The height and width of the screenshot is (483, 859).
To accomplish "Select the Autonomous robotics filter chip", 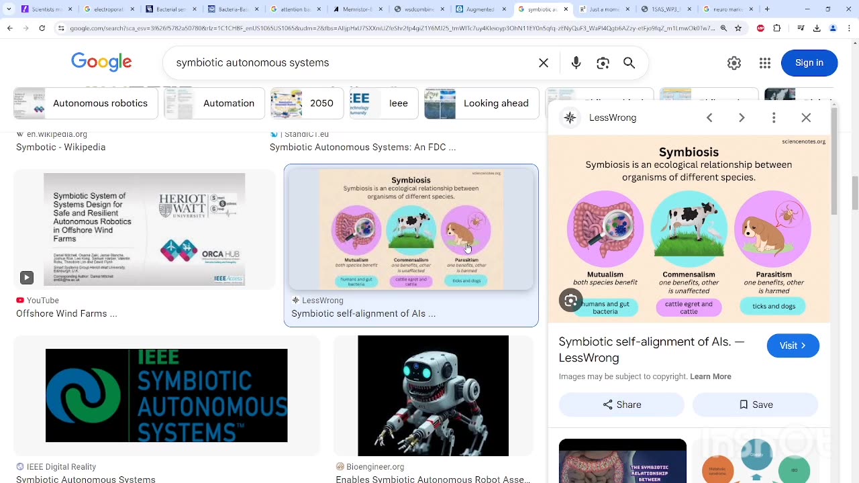I will (x=86, y=103).
